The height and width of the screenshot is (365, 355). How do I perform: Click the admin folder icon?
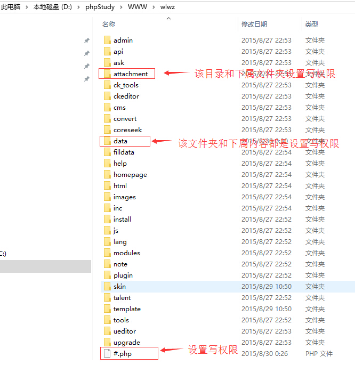point(107,40)
